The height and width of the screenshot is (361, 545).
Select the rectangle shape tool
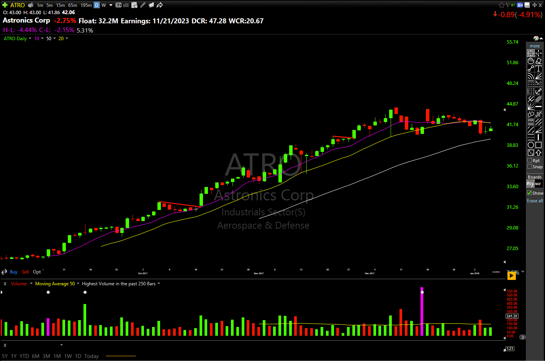pyautogui.click(x=538, y=145)
